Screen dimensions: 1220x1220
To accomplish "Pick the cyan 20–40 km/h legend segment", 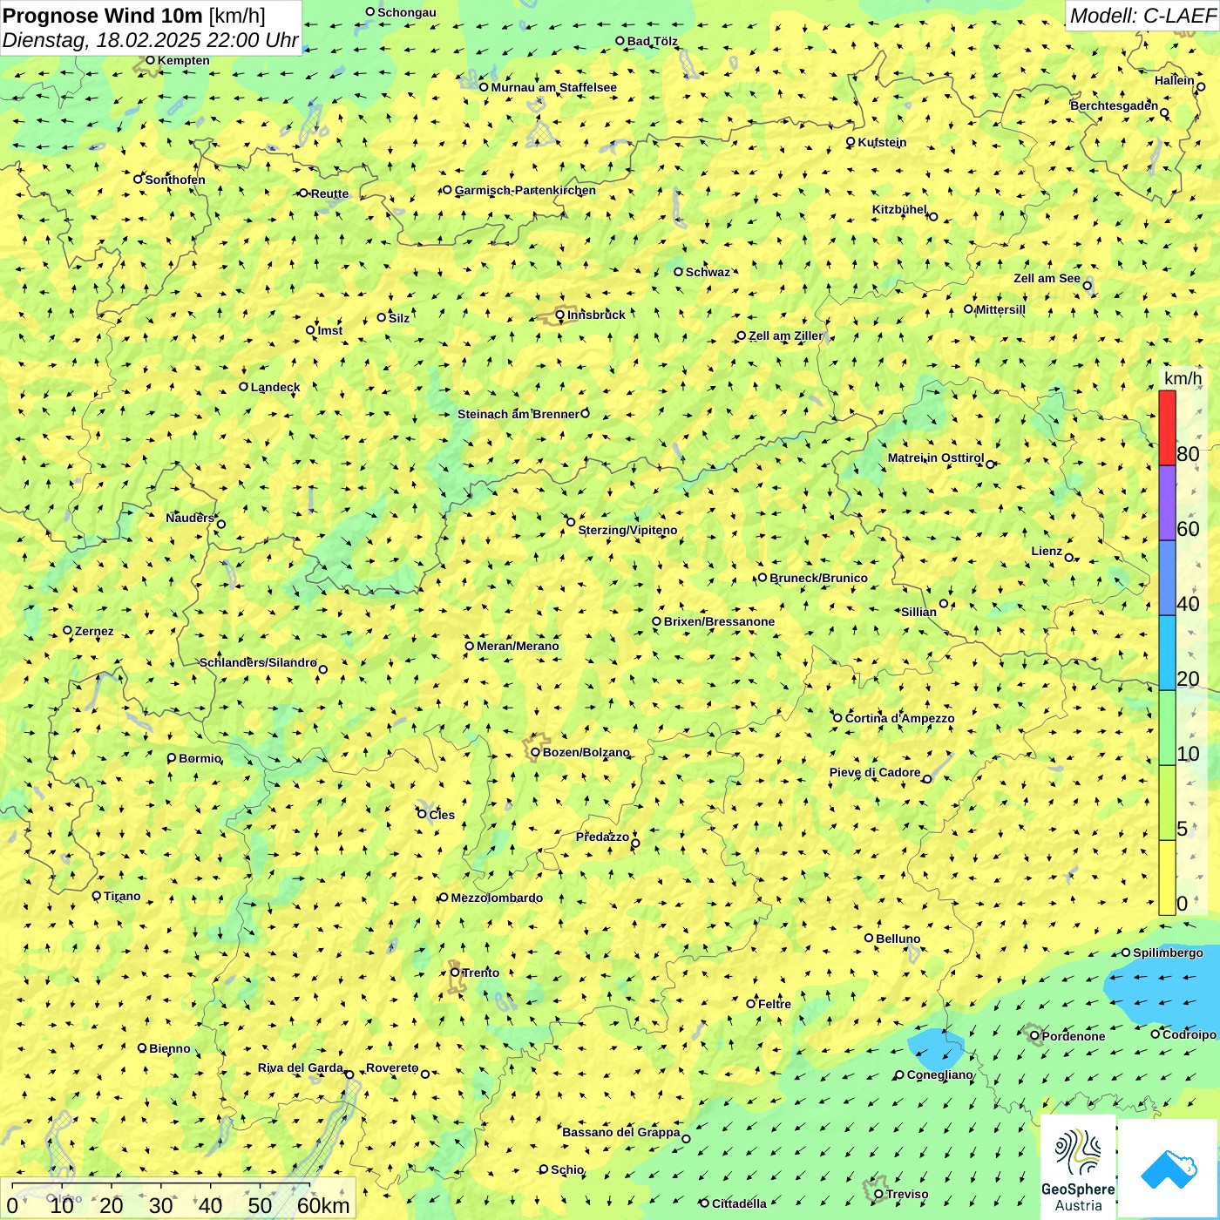I will (x=1167, y=653).
